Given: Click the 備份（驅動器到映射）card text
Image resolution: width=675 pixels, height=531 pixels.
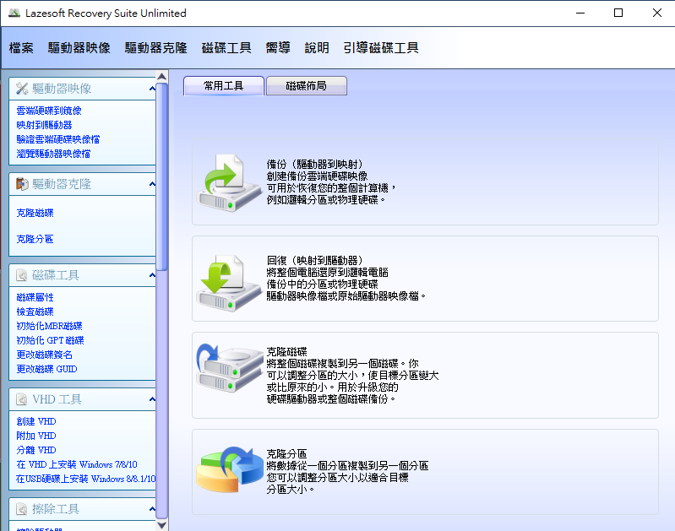Looking at the screenshot, I should coord(331,182).
